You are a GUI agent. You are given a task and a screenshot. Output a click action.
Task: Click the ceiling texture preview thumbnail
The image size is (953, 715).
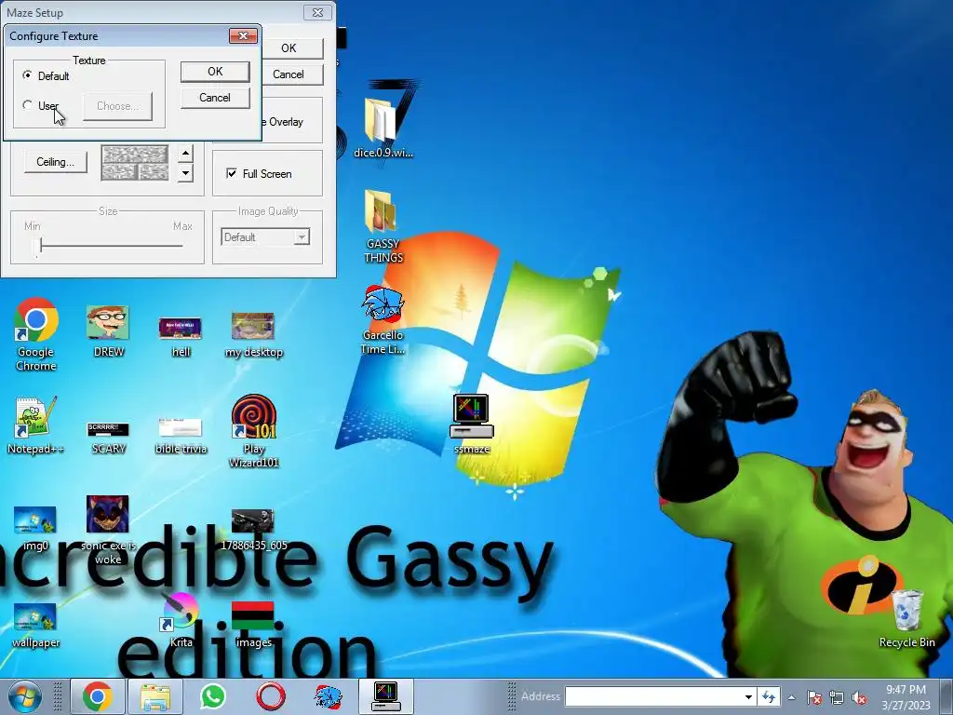click(134, 162)
